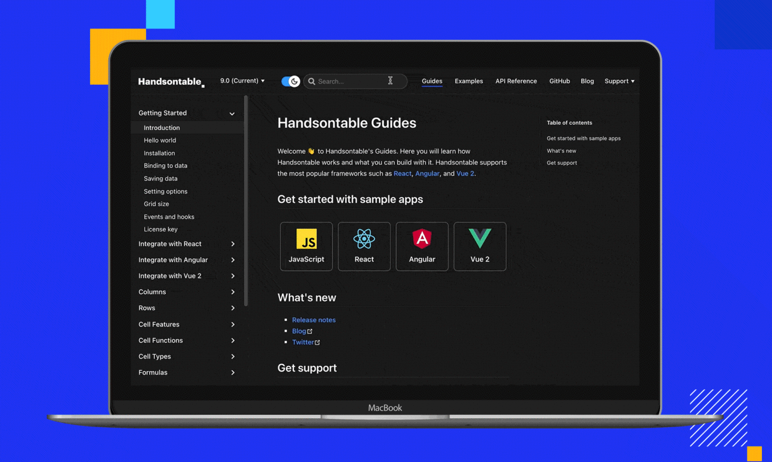Toggle dark mode switch
The image size is (772, 462).
point(290,81)
